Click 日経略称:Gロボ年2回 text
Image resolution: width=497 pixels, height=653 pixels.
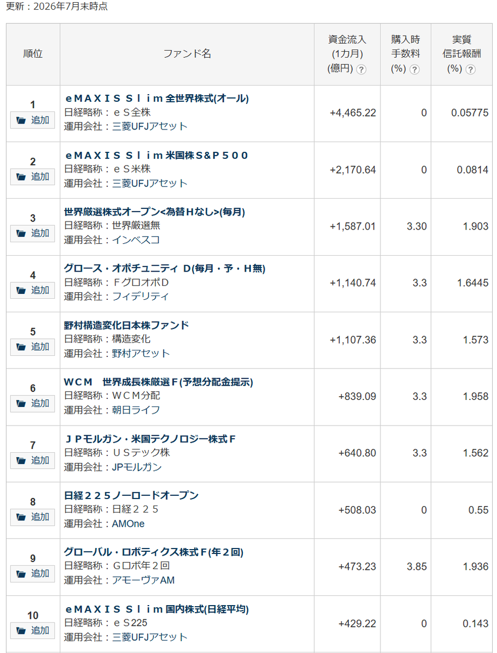[117, 565]
